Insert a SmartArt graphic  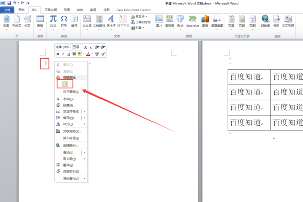tap(193, 21)
